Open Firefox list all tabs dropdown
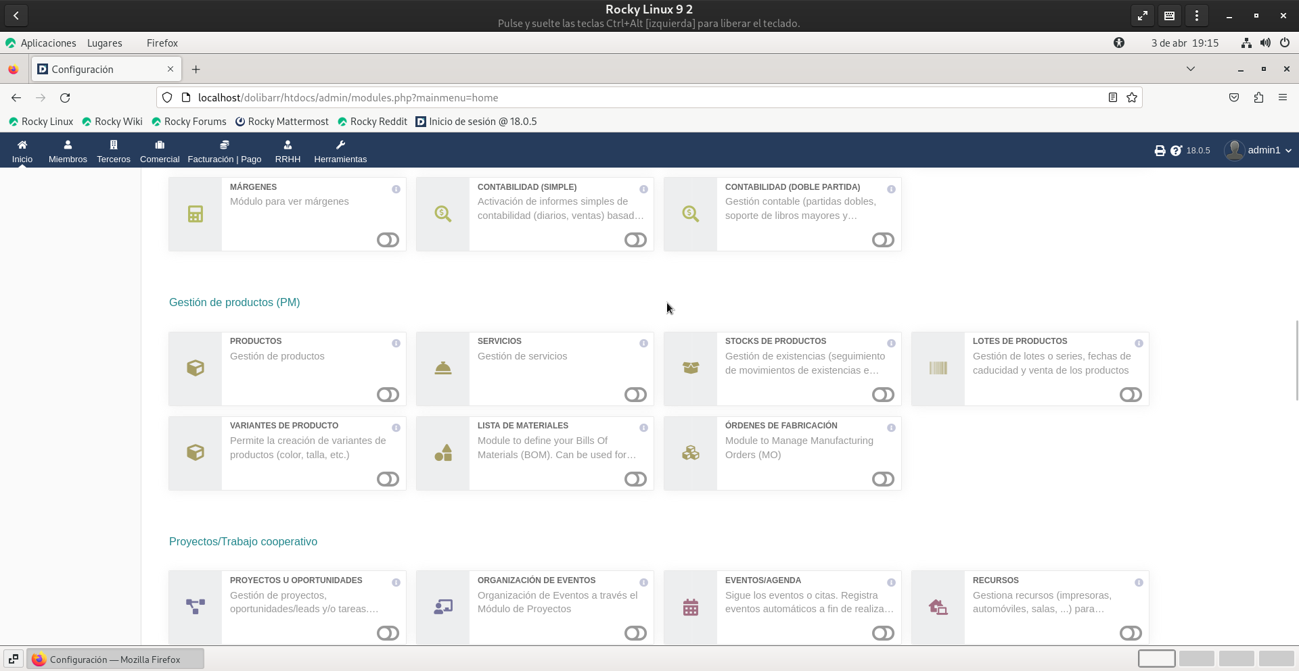Image resolution: width=1299 pixels, height=671 pixels. 1191,69
